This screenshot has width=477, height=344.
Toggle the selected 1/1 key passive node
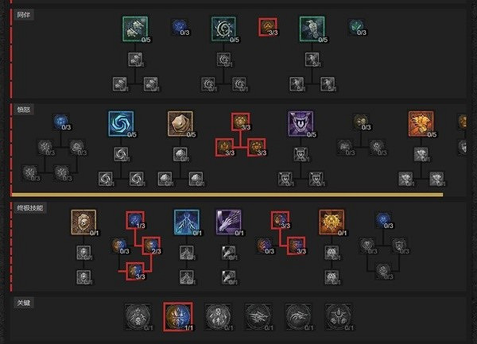178,316
